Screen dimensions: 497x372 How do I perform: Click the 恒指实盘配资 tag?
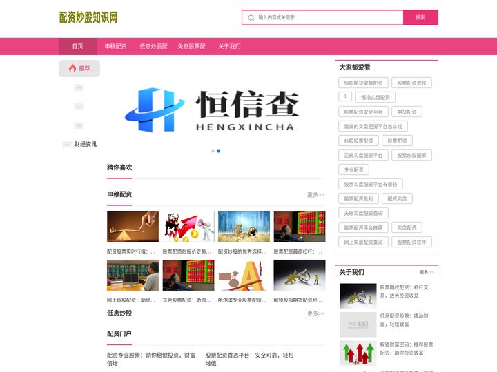(x=376, y=97)
